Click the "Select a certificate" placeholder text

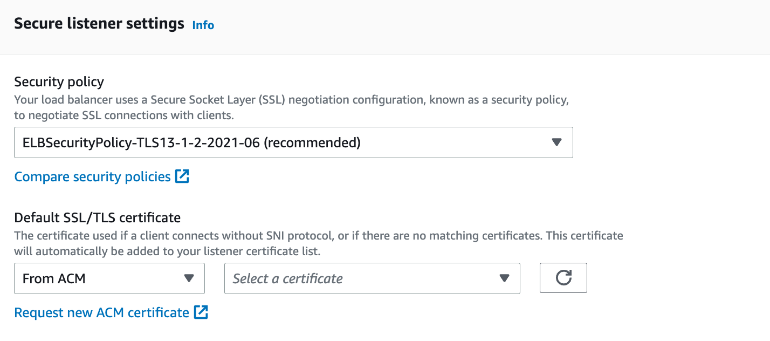click(287, 278)
